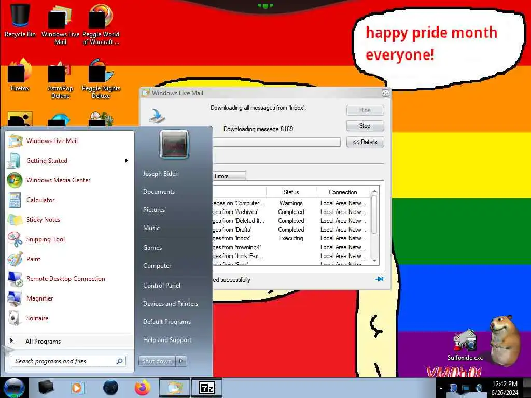Click the Hide button in Live Mail dialog
The height and width of the screenshot is (398, 531).
click(x=365, y=110)
